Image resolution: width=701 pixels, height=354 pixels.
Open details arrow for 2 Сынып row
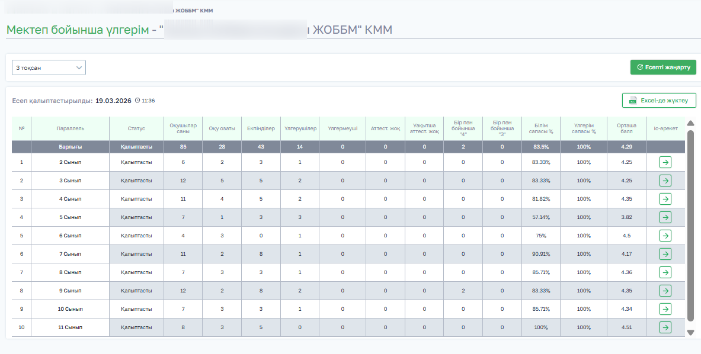click(x=665, y=162)
